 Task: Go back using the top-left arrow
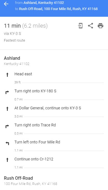click(6, 4)
